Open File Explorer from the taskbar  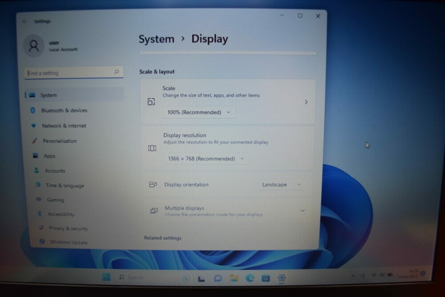[234, 278]
